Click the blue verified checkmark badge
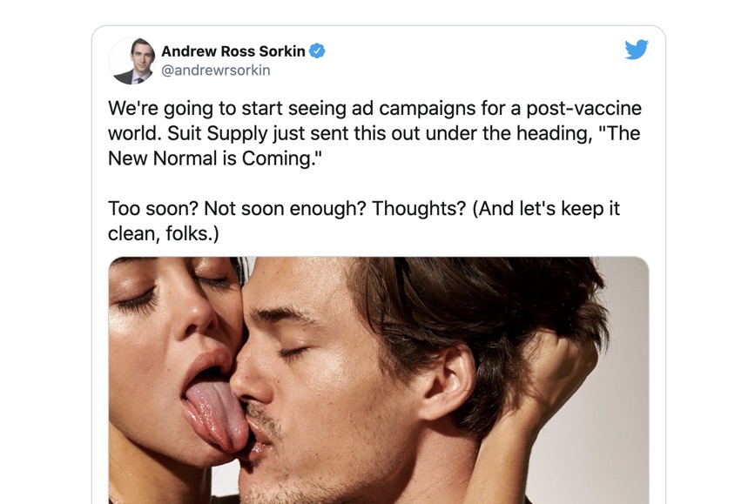 click(x=317, y=50)
